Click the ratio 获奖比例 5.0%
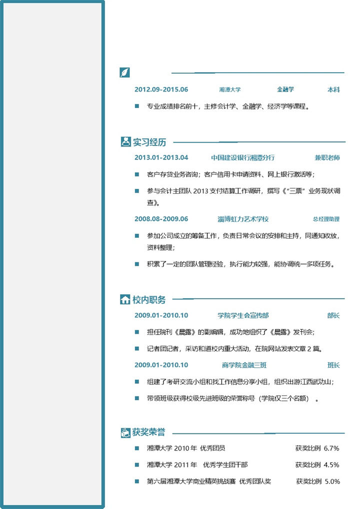This screenshot has height=509, width=360. point(318,481)
